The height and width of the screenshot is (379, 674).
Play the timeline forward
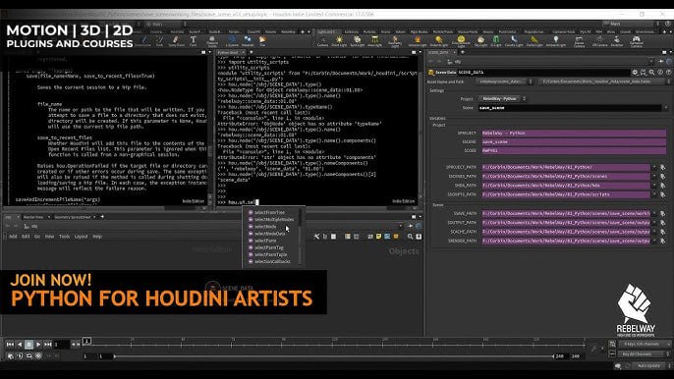pyautogui.click(x=38, y=345)
